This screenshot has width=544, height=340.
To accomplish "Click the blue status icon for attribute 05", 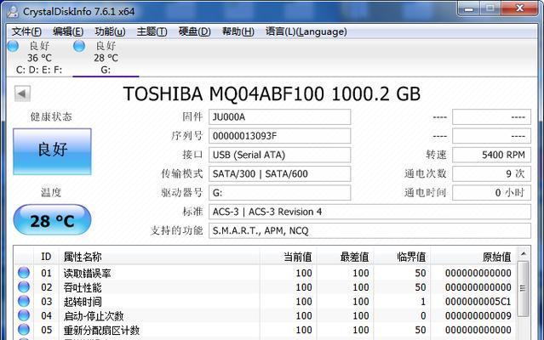I will [24, 329].
